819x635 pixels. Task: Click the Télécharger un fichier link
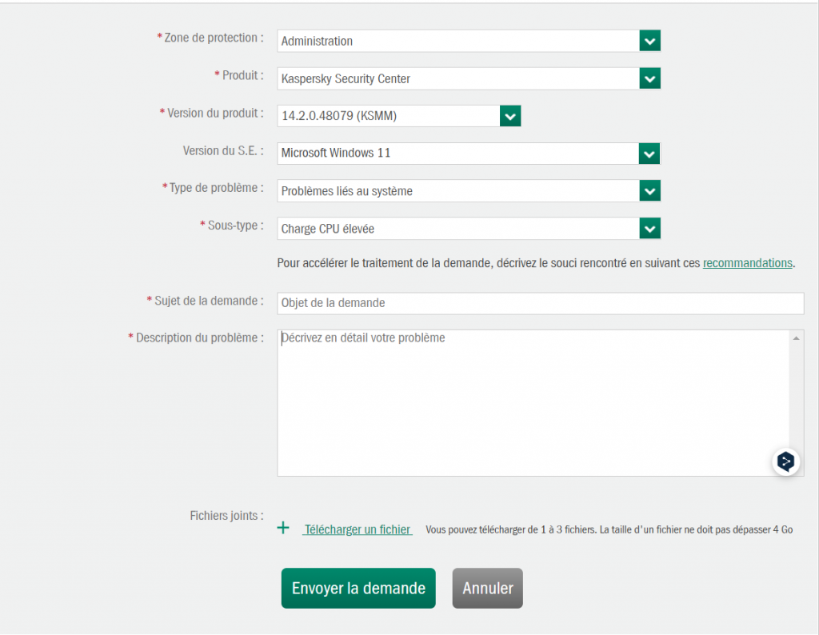(358, 529)
